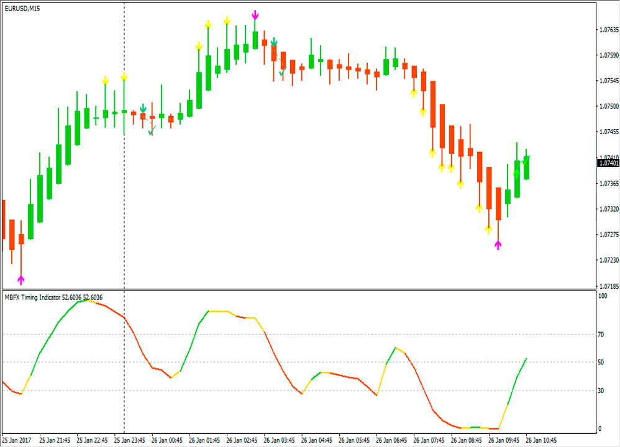This screenshot has width=620, height=447.
Task: Click the green check mark after the second teal arrow
Action: (x=282, y=73)
